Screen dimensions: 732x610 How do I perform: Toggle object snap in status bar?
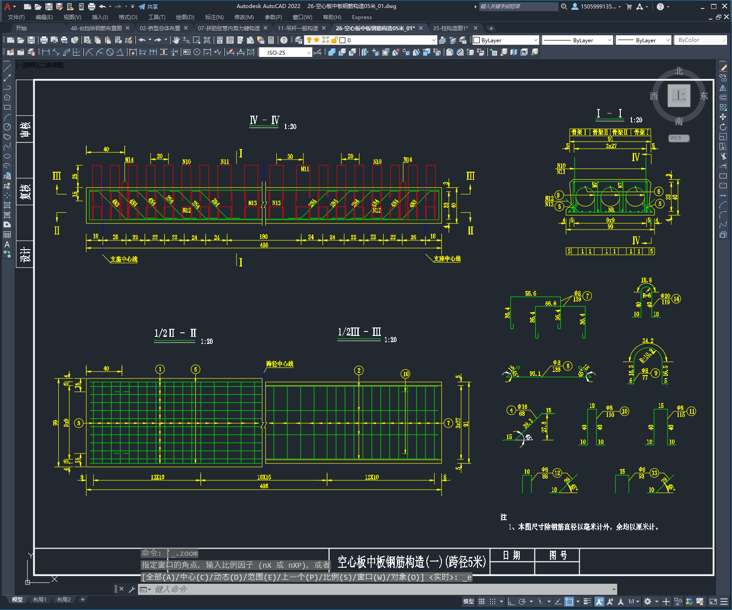pyautogui.click(x=569, y=602)
